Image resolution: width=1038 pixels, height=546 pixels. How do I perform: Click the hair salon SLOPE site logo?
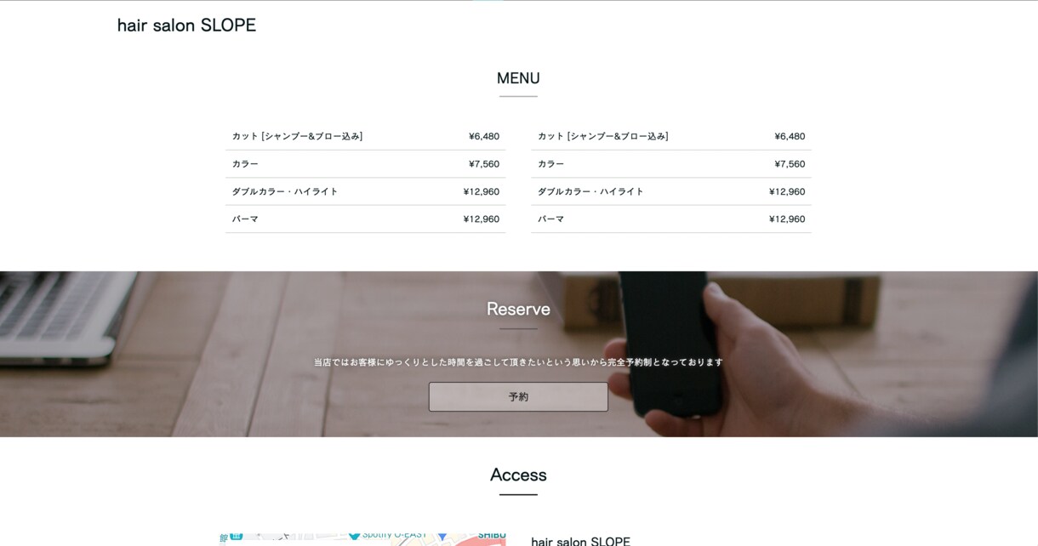[x=186, y=26]
